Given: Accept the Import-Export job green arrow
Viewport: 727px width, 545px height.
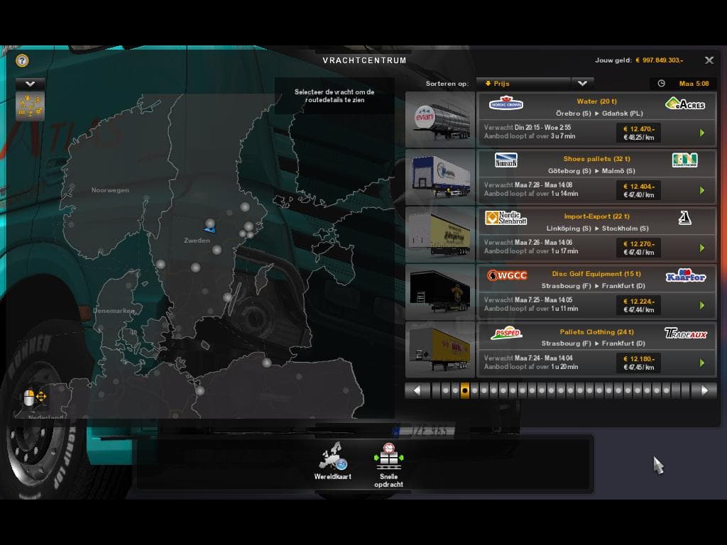Looking at the screenshot, I should [702, 248].
